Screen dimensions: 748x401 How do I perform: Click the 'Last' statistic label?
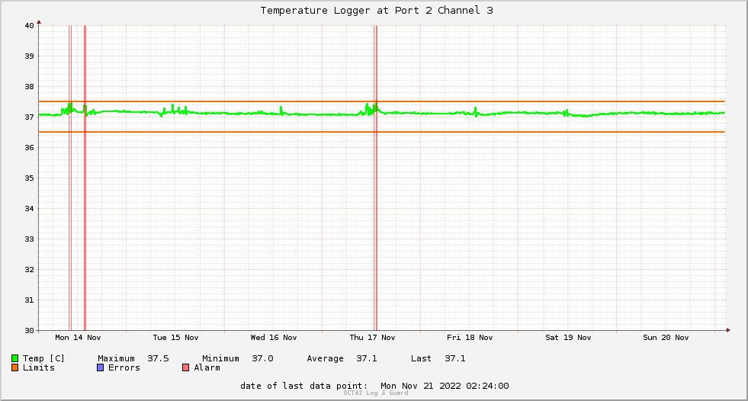click(421, 358)
